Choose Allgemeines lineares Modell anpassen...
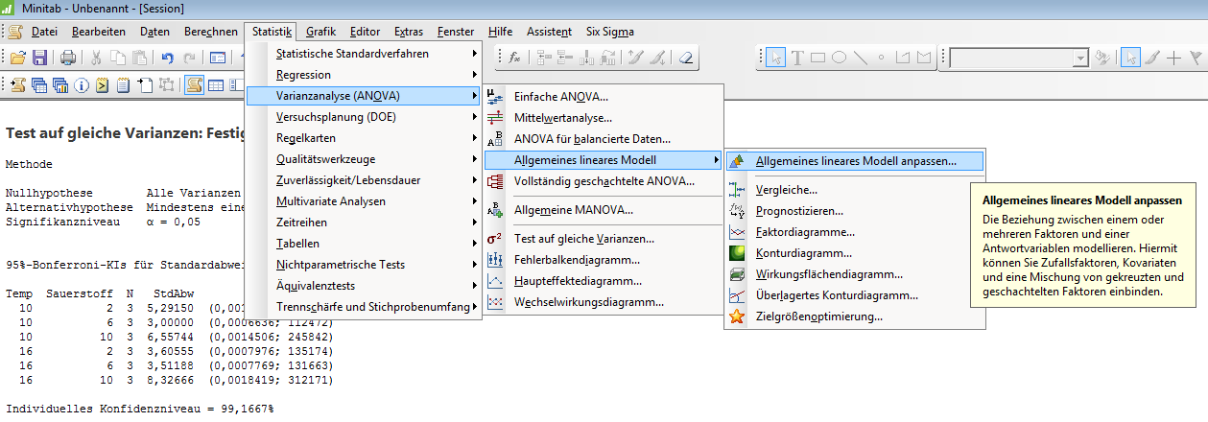This screenshot has height=422, width=1208. pos(855,161)
